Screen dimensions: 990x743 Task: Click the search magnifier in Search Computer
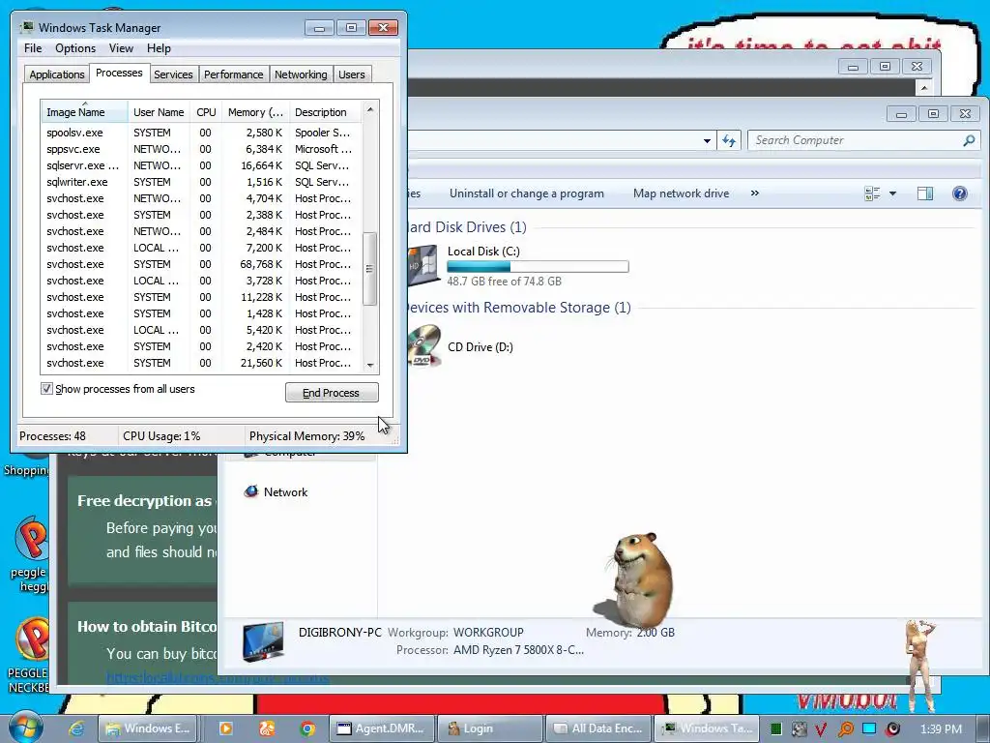pos(969,140)
